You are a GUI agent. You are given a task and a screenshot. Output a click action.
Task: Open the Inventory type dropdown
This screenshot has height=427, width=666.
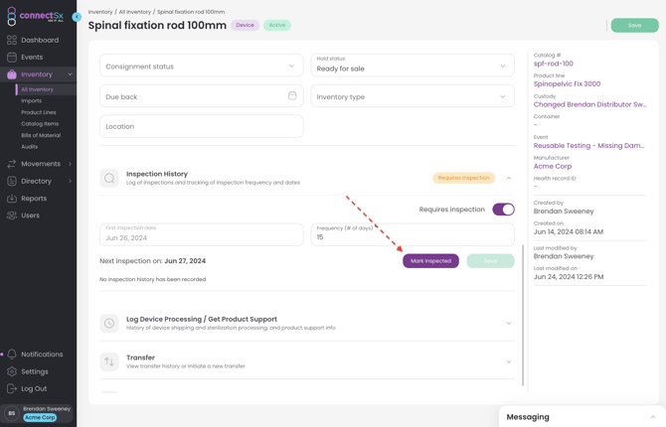tap(412, 96)
